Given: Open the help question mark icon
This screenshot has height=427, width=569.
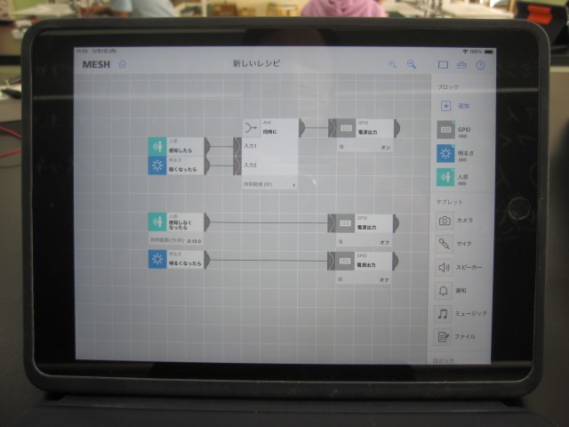Looking at the screenshot, I should [480, 65].
